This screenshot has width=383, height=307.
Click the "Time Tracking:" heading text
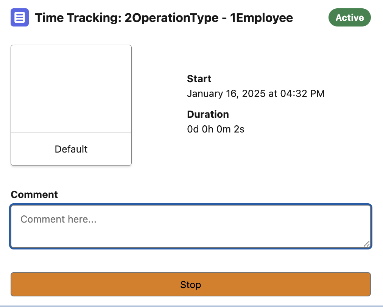coord(78,18)
